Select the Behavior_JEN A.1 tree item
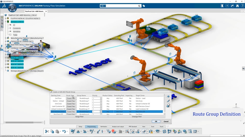245x137 pixels. coord(17,22)
